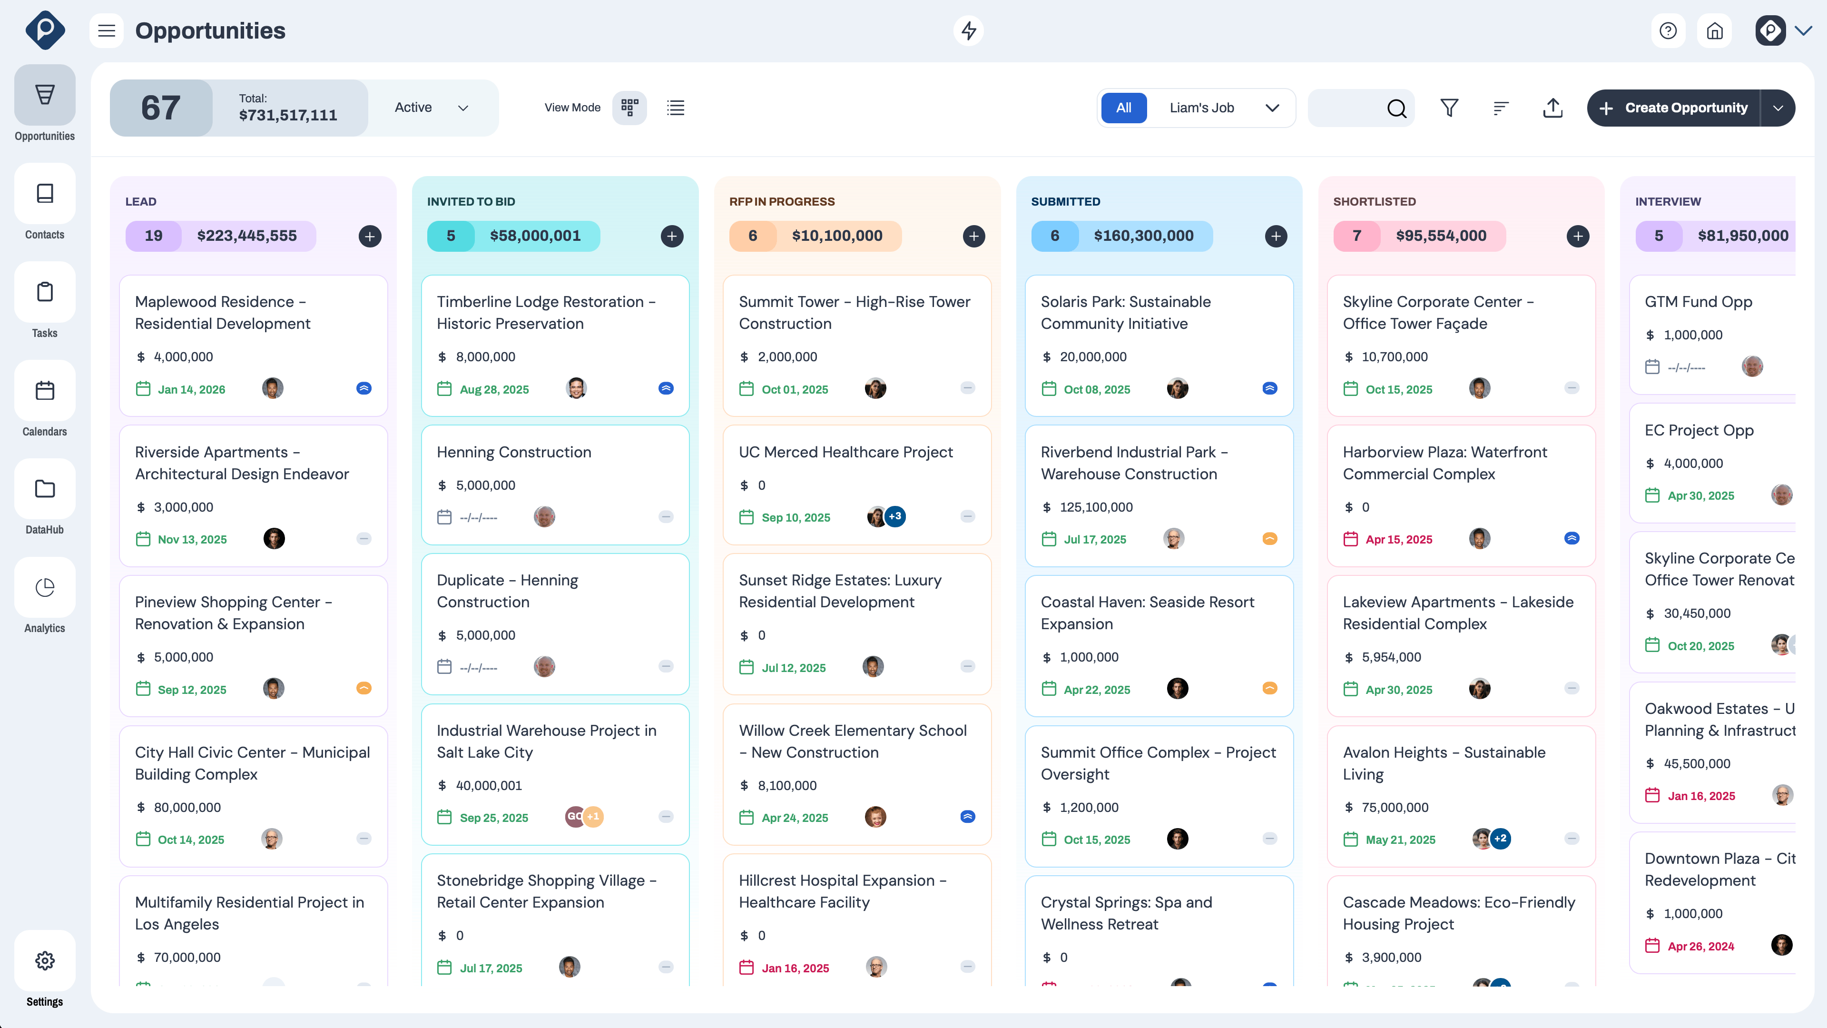
Task: Select the All filter toggle
Action: tap(1123, 108)
